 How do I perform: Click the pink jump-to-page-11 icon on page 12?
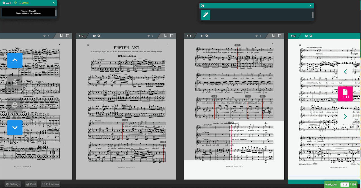click(x=345, y=94)
